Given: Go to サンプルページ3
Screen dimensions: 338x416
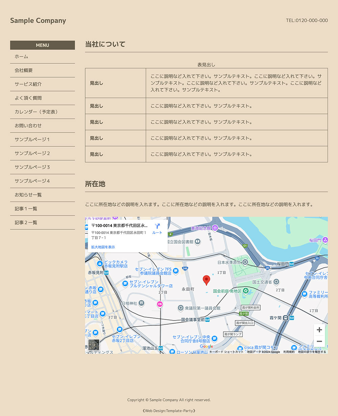Looking at the screenshot, I should point(43,167).
